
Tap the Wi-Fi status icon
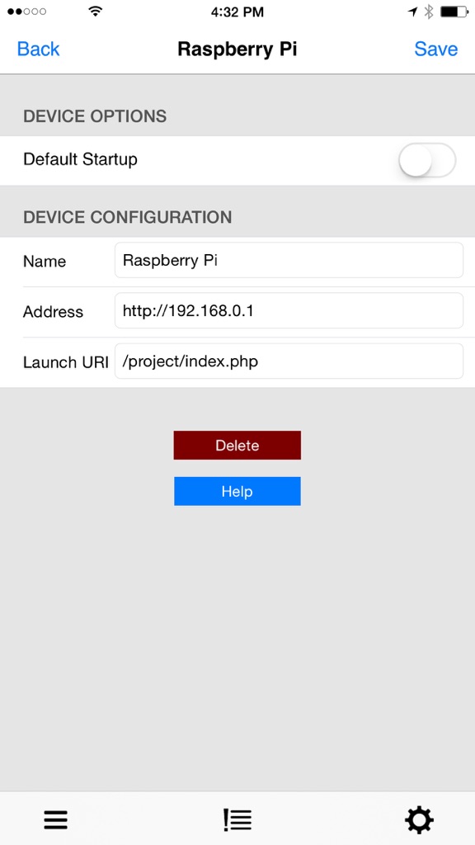(96, 12)
